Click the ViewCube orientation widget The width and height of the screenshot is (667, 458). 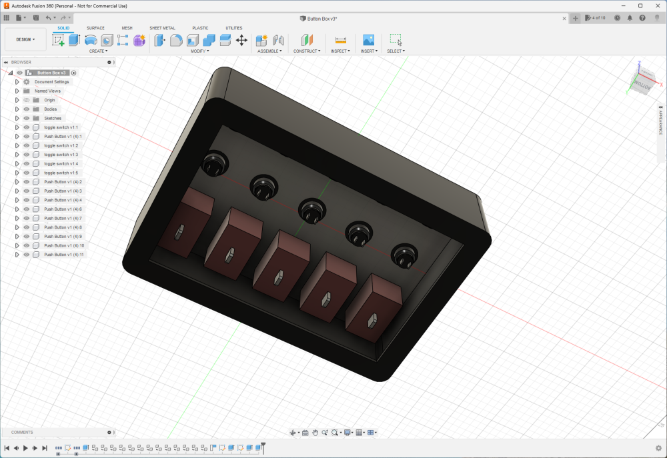click(644, 80)
